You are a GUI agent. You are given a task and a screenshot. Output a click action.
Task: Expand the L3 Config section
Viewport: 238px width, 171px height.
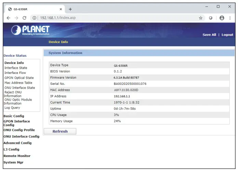[x=11, y=149]
